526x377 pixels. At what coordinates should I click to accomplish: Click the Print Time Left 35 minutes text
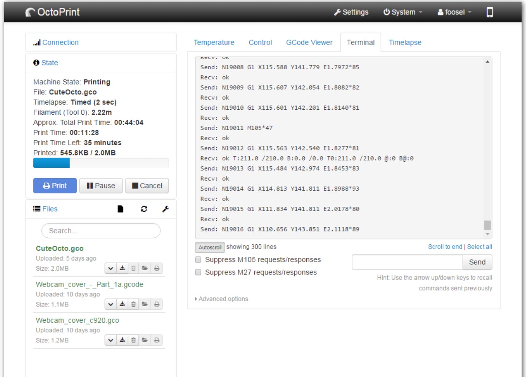[x=77, y=143]
